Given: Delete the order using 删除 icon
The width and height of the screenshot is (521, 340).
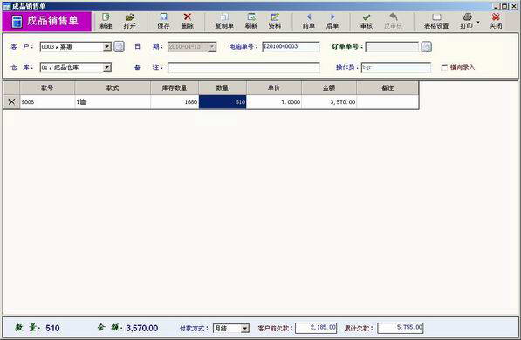Looking at the screenshot, I should [188, 21].
